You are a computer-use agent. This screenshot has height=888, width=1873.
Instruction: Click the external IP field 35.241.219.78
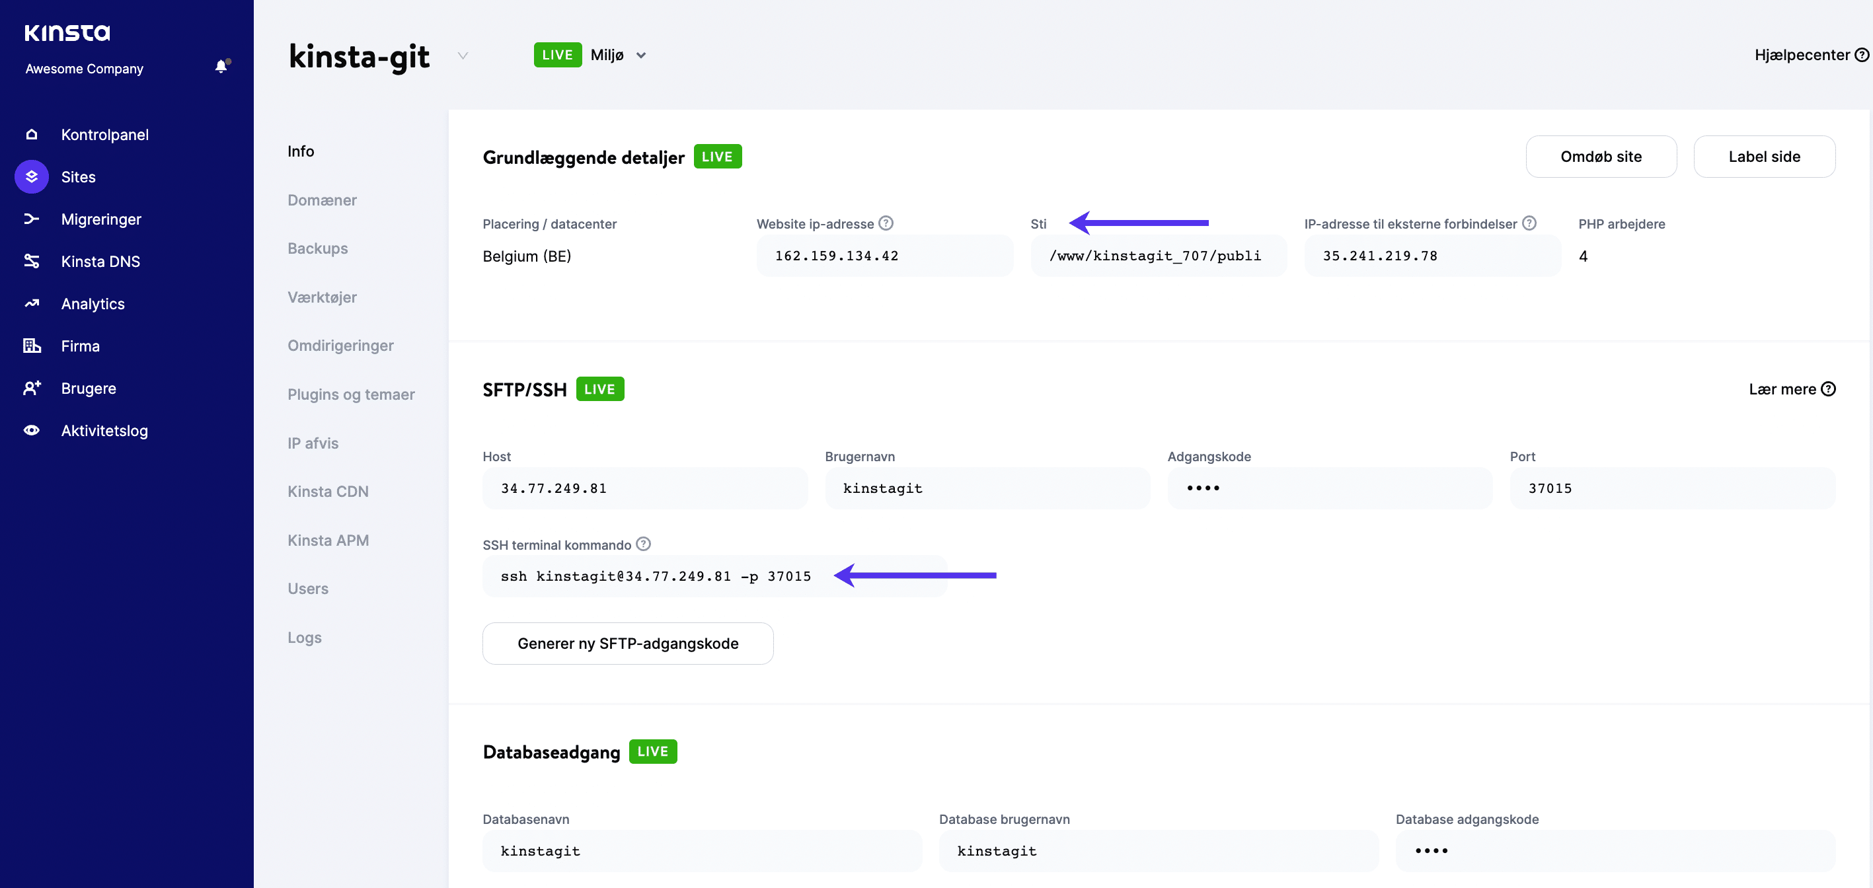click(x=1432, y=256)
